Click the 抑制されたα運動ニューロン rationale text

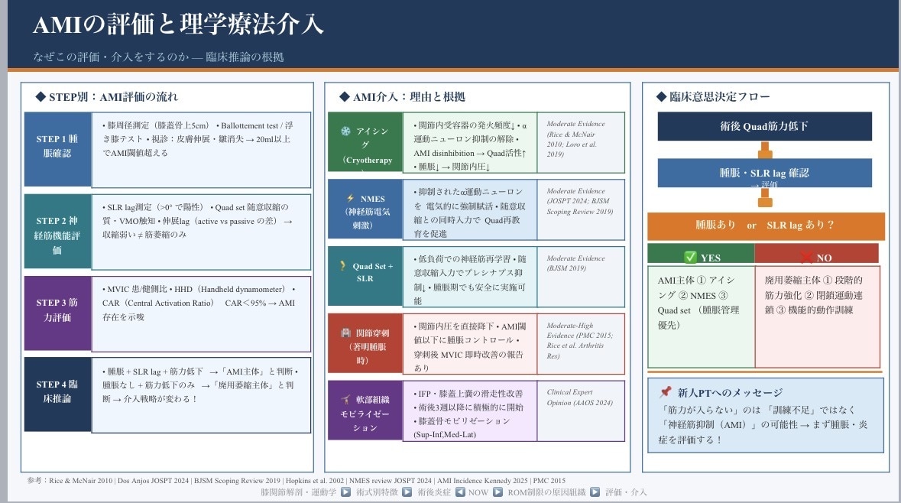pyautogui.click(x=469, y=213)
